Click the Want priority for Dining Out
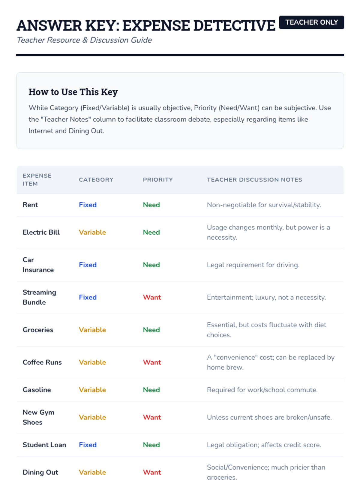This screenshot has height=480, width=360. point(152,472)
